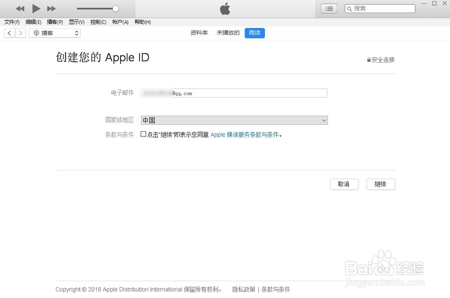
Task: Go back with the left arrow
Action: (9, 33)
